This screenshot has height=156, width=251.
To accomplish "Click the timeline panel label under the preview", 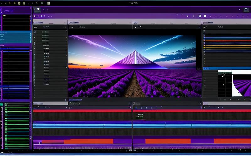I will (75, 103).
